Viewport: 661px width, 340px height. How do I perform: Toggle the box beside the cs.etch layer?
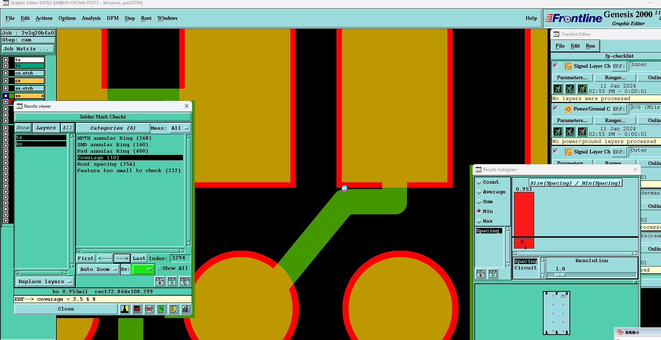pyautogui.click(x=6, y=73)
